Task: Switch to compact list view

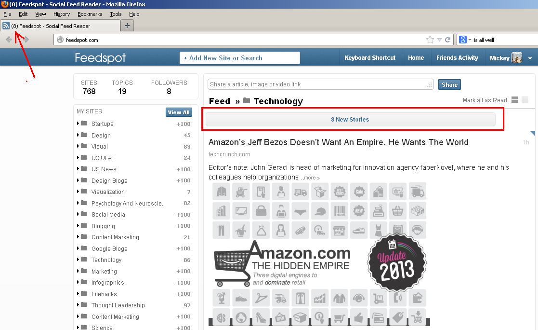Action: click(x=525, y=100)
